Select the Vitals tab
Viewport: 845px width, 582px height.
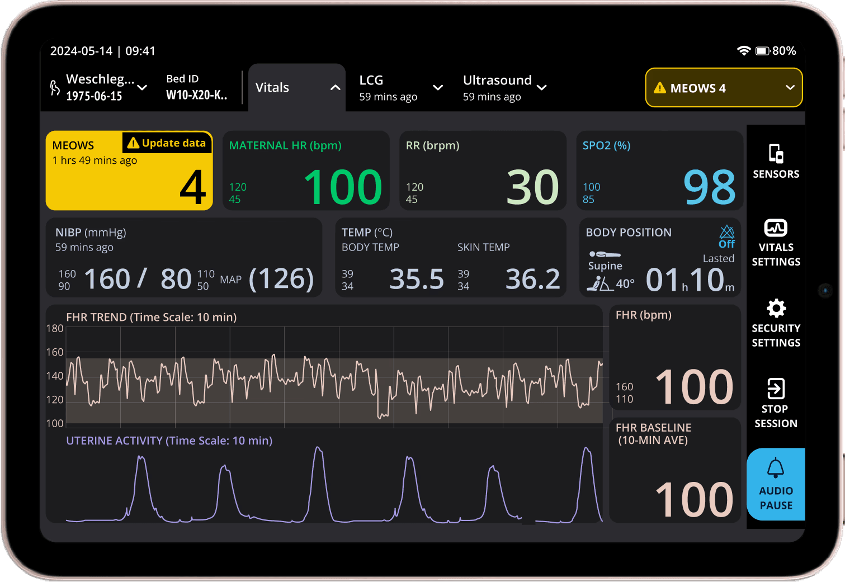[297, 88]
